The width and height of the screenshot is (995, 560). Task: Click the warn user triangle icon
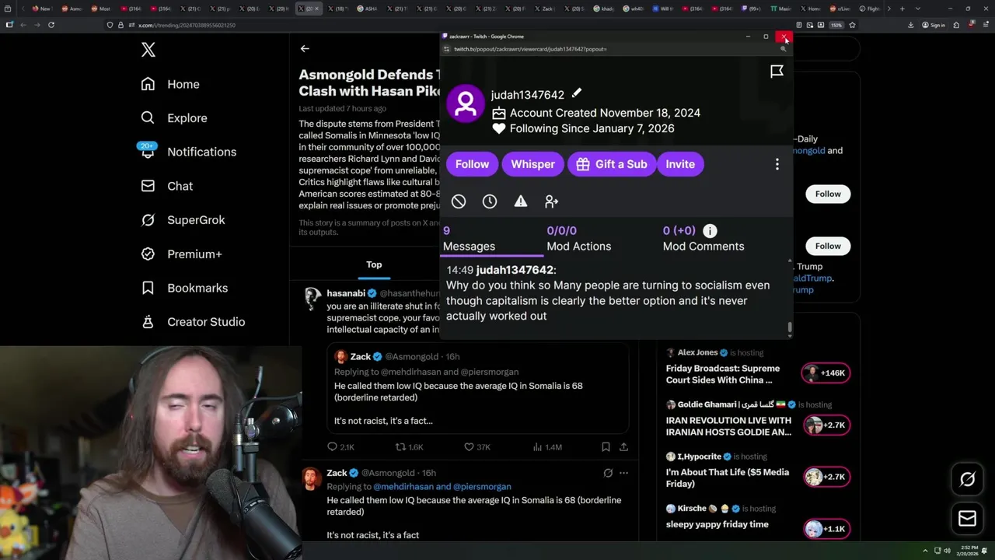521,201
